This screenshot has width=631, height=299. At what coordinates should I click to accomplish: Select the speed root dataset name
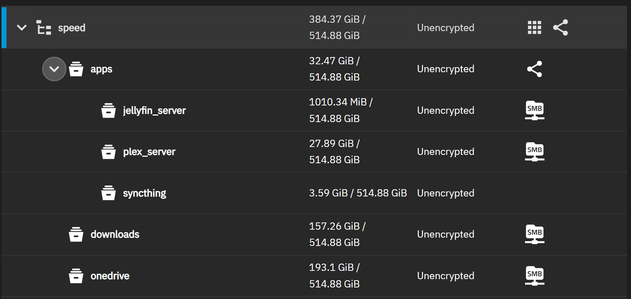(72, 28)
